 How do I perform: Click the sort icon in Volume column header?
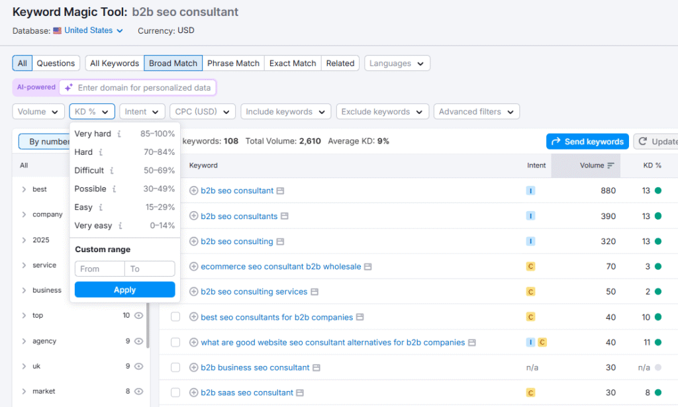(x=610, y=165)
